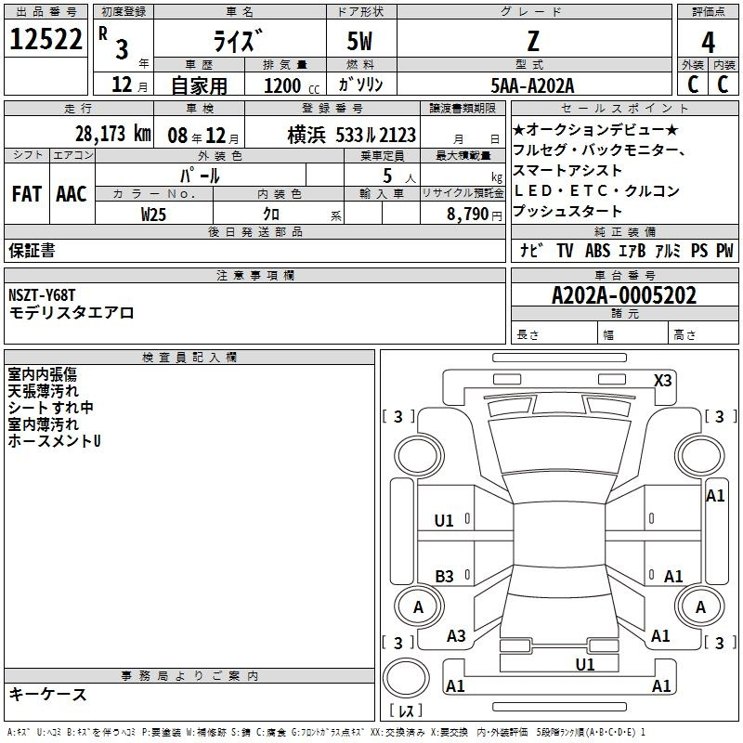
Task: Click the キーケース note in the office section
Action: (x=48, y=695)
